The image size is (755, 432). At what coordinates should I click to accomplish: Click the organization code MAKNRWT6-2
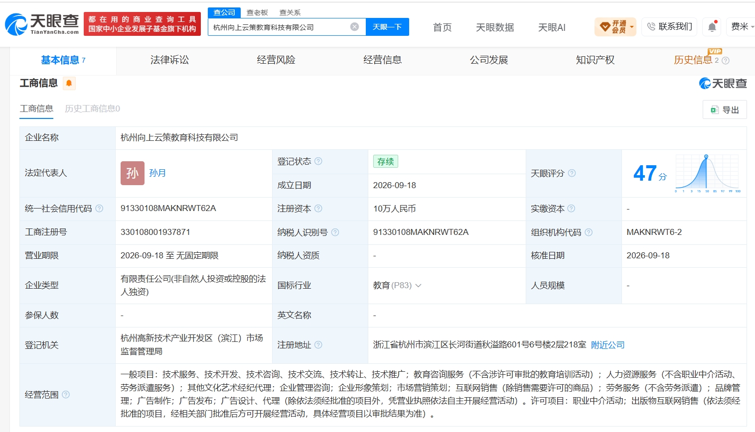(x=654, y=232)
